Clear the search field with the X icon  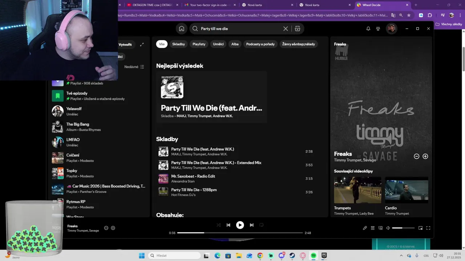(x=286, y=29)
